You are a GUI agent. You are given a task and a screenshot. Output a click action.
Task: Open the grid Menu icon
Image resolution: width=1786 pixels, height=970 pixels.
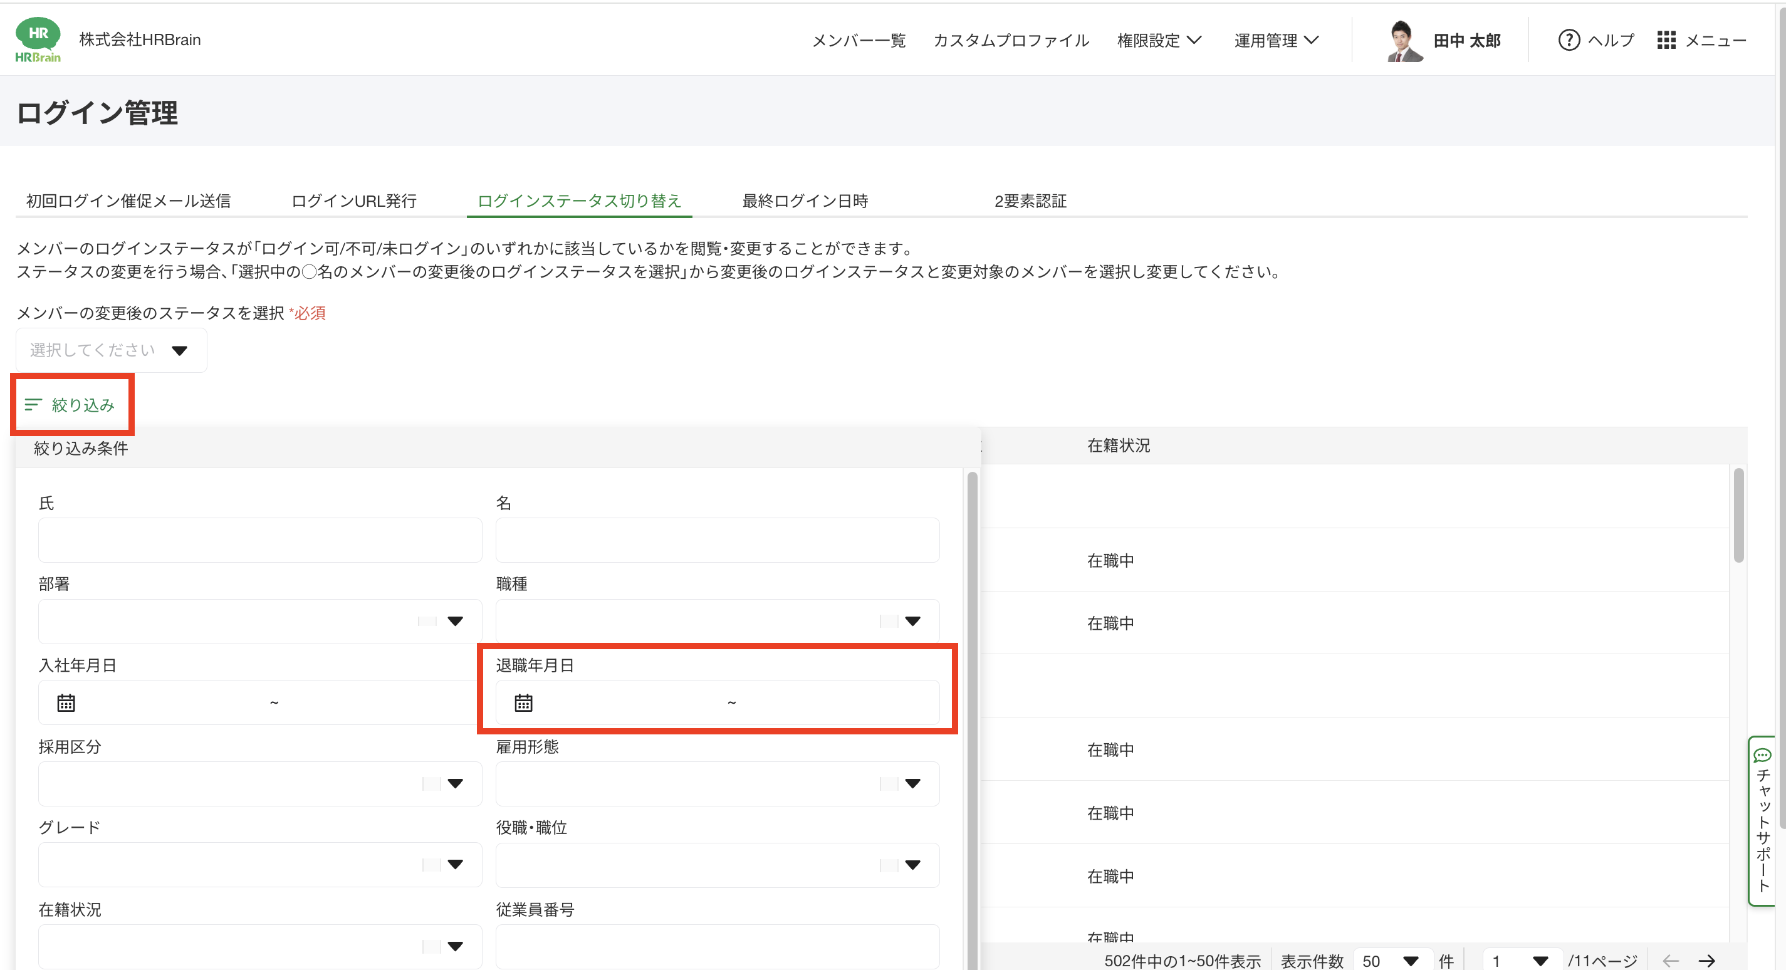pos(1666,40)
